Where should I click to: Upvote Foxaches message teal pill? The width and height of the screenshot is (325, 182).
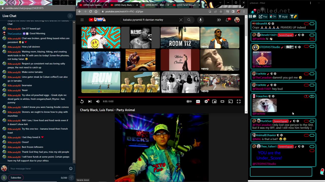312,96
